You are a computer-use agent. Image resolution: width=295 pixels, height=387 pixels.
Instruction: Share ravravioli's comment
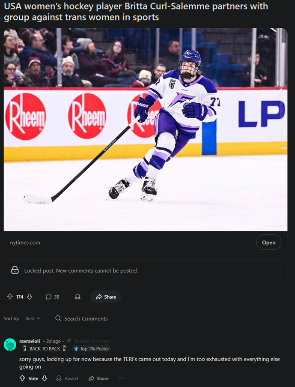point(98,378)
